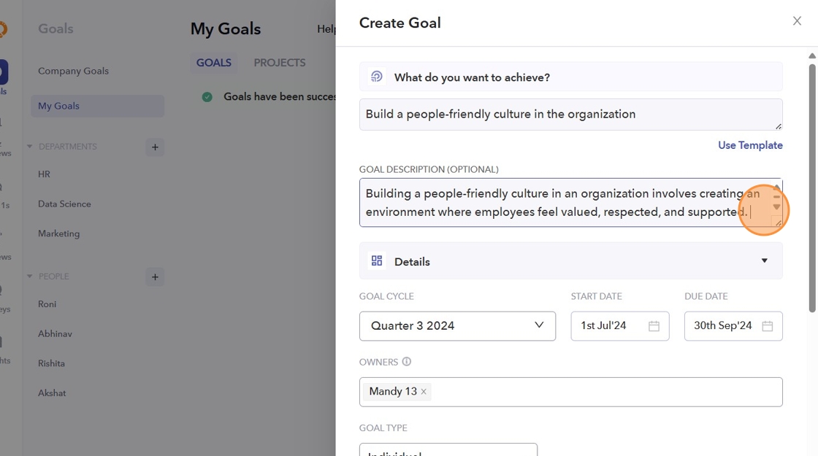Click the Details grid icon

click(x=377, y=261)
